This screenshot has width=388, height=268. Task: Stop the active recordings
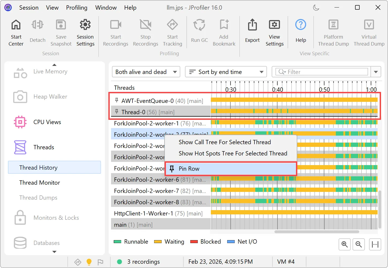coord(145,32)
